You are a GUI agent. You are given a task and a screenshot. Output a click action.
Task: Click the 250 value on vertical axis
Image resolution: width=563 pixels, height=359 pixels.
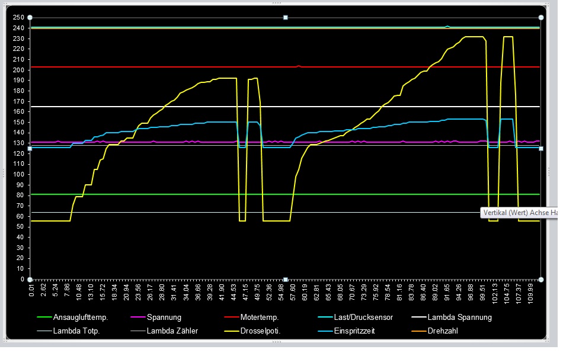(18, 18)
